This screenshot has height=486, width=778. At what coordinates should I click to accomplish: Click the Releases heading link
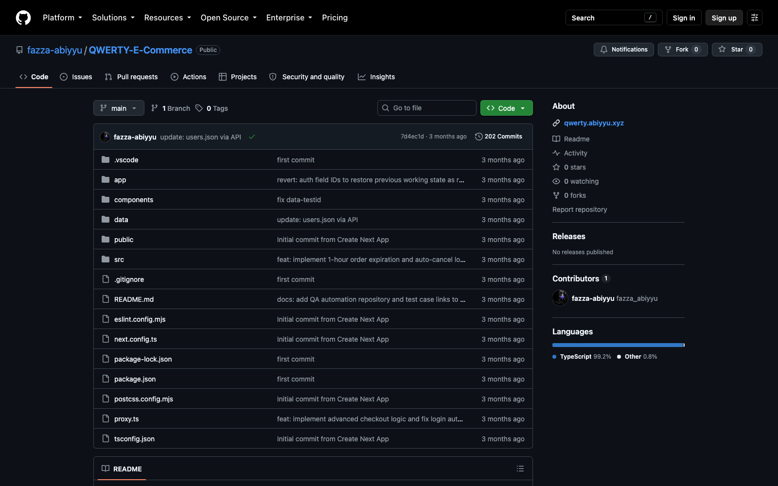coord(569,236)
